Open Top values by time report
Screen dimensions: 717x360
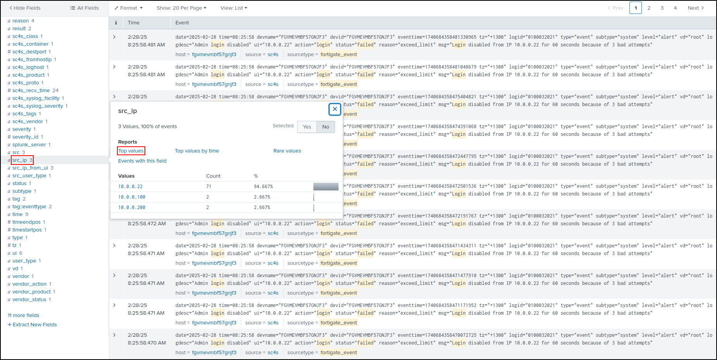[x=197, y=151]
